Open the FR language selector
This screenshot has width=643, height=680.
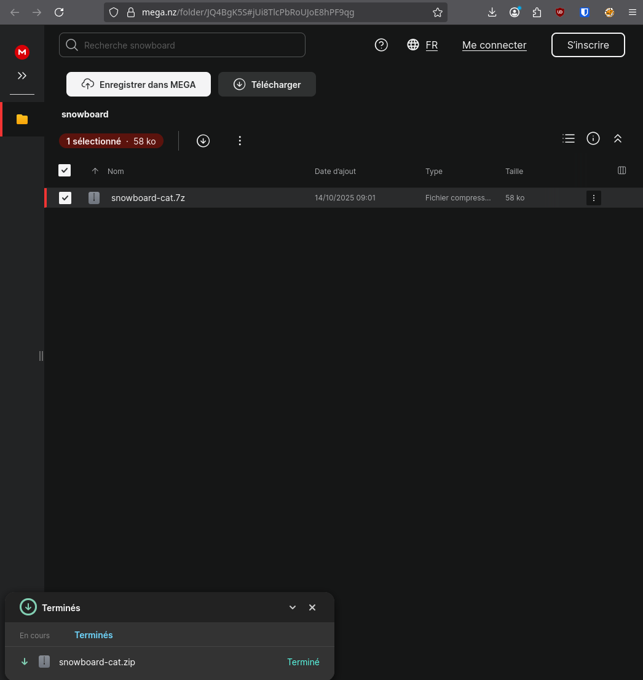[423, 45]
